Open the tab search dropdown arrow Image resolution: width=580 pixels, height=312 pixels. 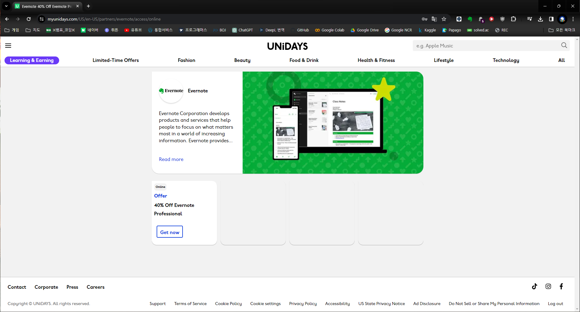[x=6, y=6]
